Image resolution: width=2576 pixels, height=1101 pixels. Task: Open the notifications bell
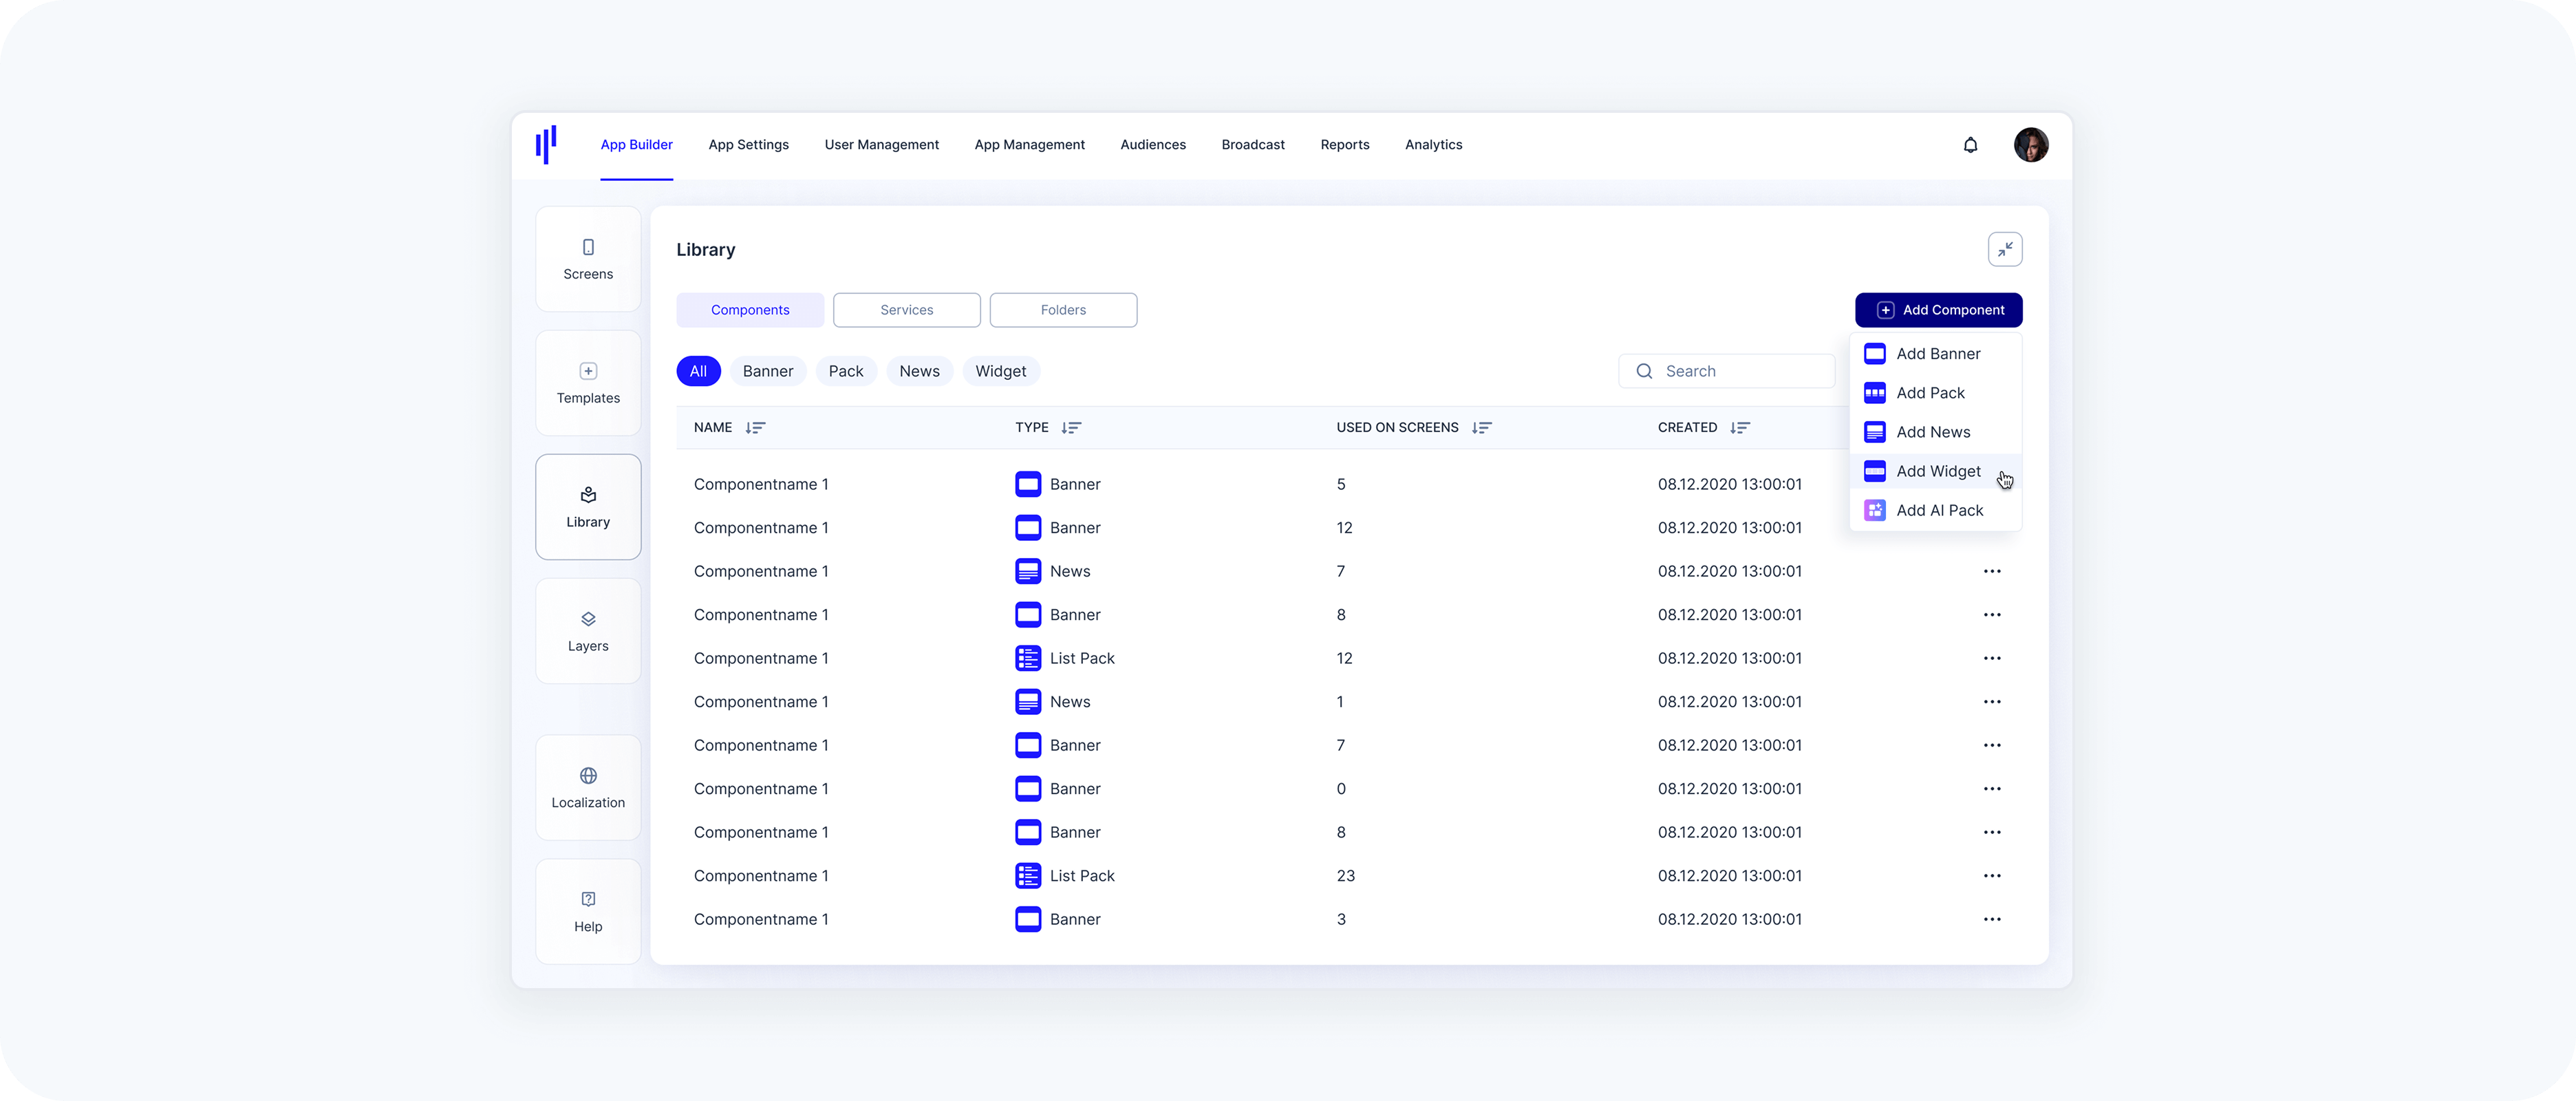[1970, 145]
